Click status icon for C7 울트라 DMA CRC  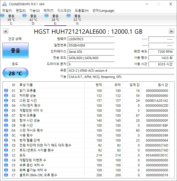point(6,175)
